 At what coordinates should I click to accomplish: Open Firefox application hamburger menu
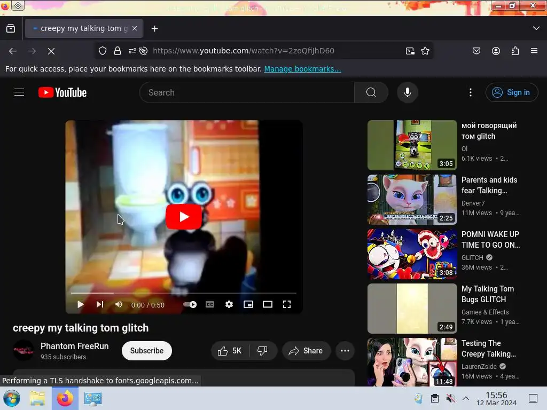point(534,51)
